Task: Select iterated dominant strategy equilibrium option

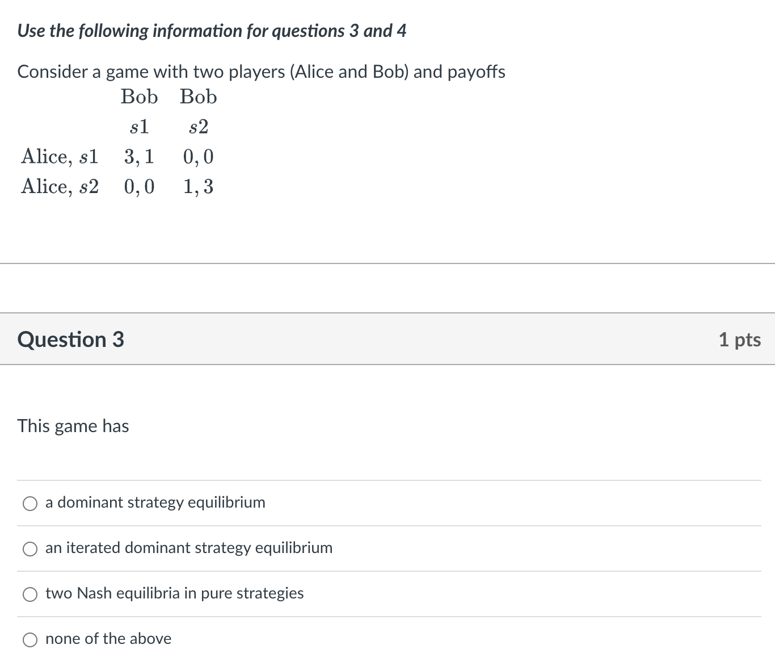Action: pyautogui.click(x=30, y=548)
